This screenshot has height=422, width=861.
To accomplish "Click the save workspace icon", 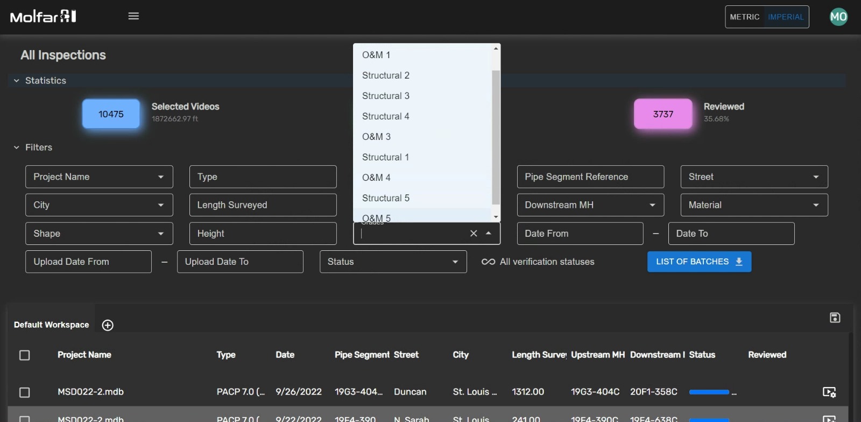I will pyautogui.click(x=835, y=318).
